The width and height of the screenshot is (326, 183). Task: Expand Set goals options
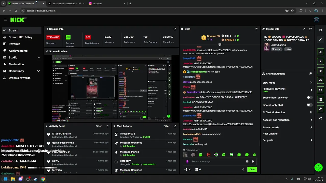pyautogui.click(x=311, y=140)
